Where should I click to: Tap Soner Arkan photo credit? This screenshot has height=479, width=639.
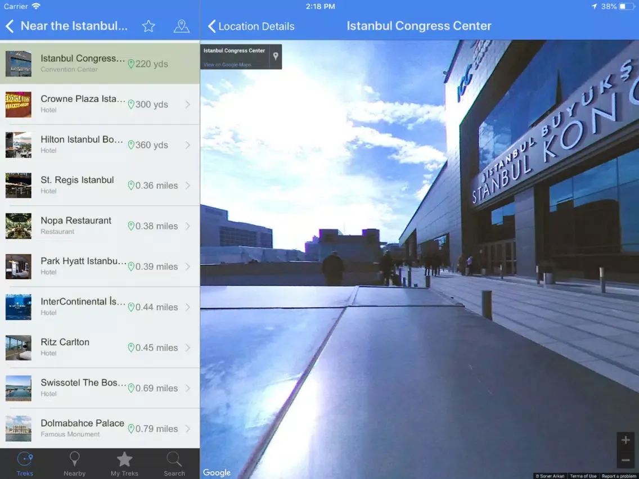point(550,476)
